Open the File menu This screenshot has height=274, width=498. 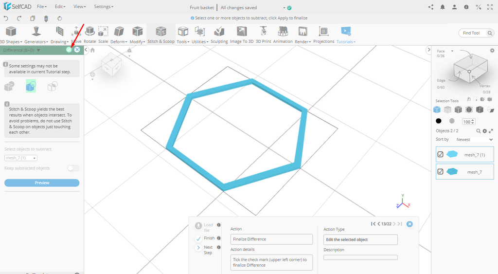(42, 7)
